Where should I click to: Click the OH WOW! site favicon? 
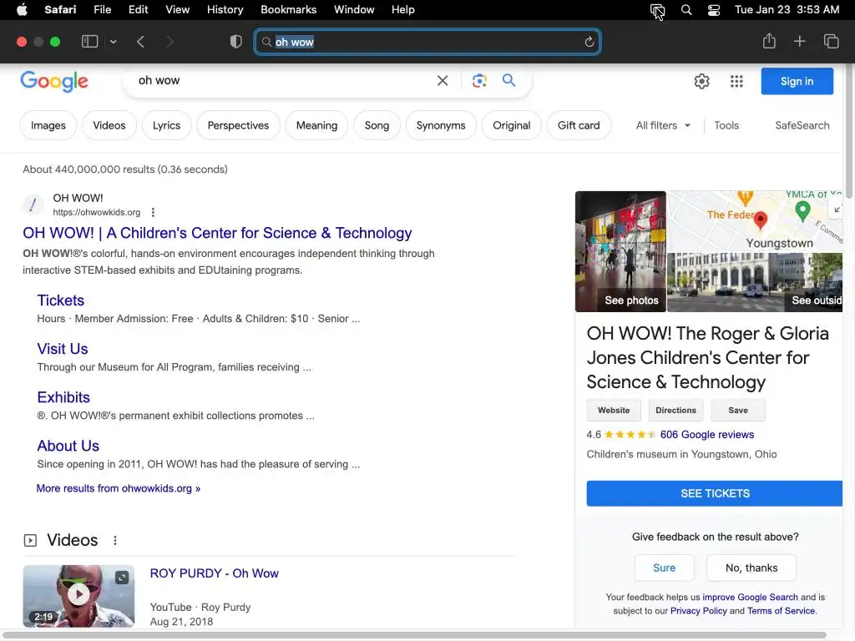(33, 205)
